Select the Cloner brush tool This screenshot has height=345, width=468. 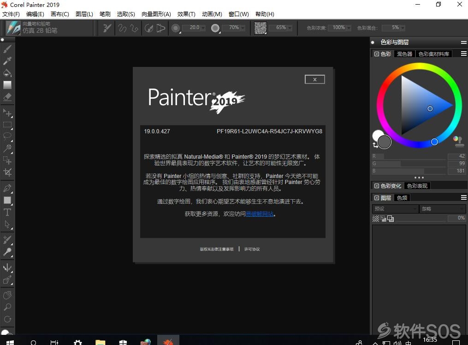click(x=7, y=240)
